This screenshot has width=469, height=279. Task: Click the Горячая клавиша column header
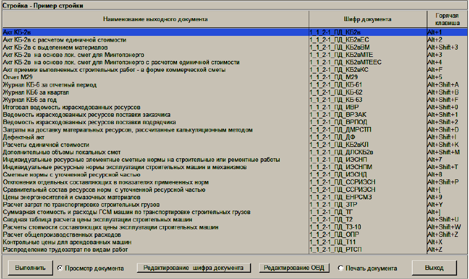click(447, 19)
